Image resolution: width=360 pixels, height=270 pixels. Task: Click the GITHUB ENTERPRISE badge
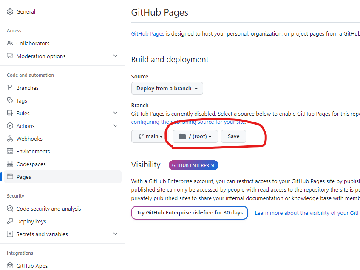(193, 165)
